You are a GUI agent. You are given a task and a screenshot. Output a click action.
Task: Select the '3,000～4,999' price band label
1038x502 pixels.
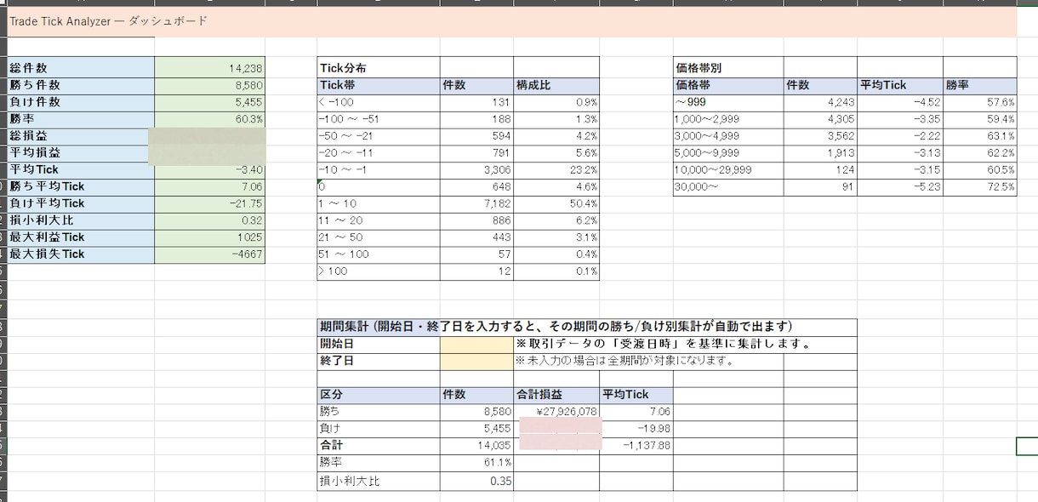[x=727, y=136]
